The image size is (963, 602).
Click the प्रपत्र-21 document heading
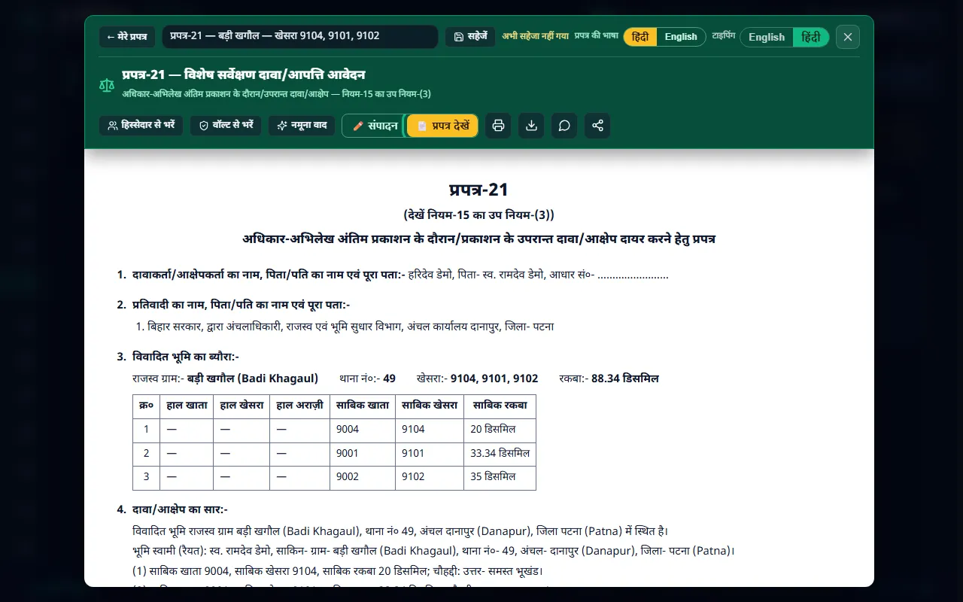pyautogui.click(x=478, y=190)
